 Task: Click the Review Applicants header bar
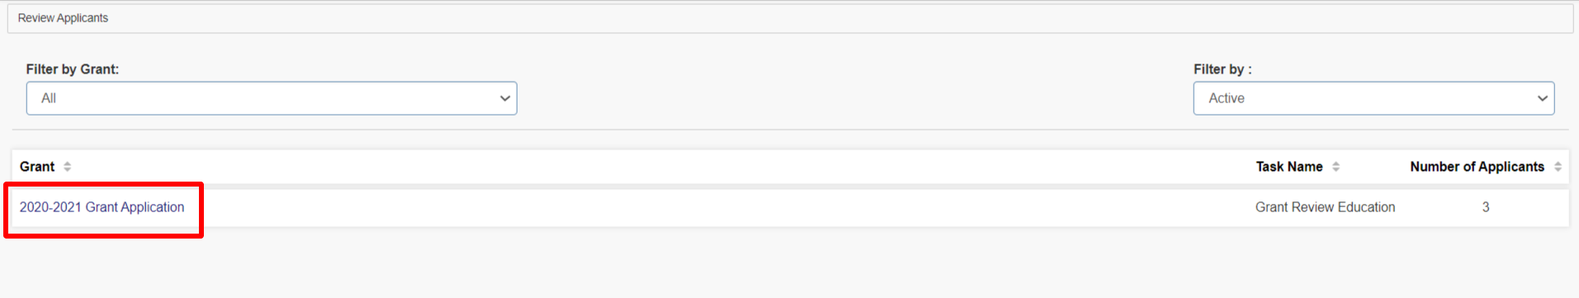point(790,18)
